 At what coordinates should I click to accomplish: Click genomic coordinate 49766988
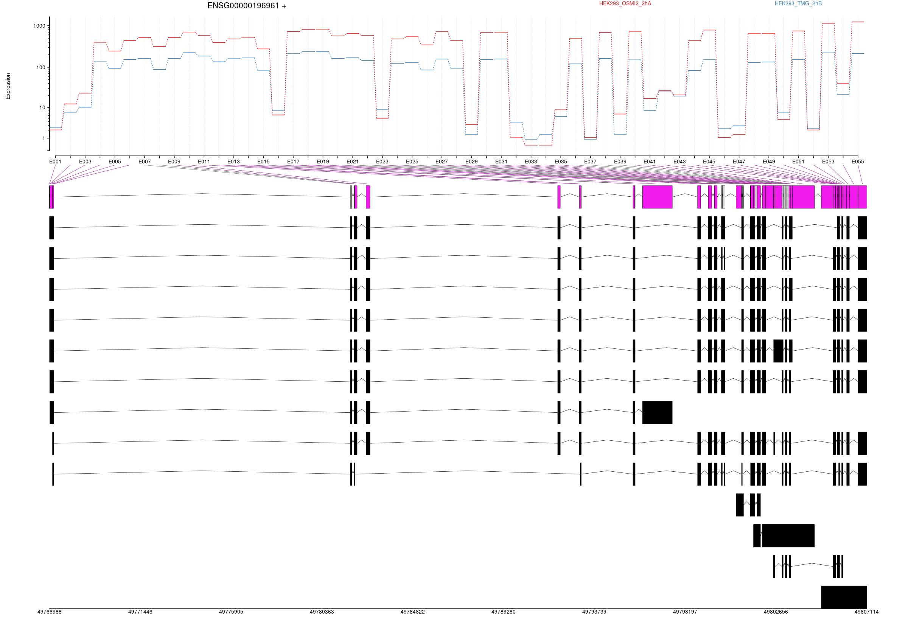(x=50, y=612)
